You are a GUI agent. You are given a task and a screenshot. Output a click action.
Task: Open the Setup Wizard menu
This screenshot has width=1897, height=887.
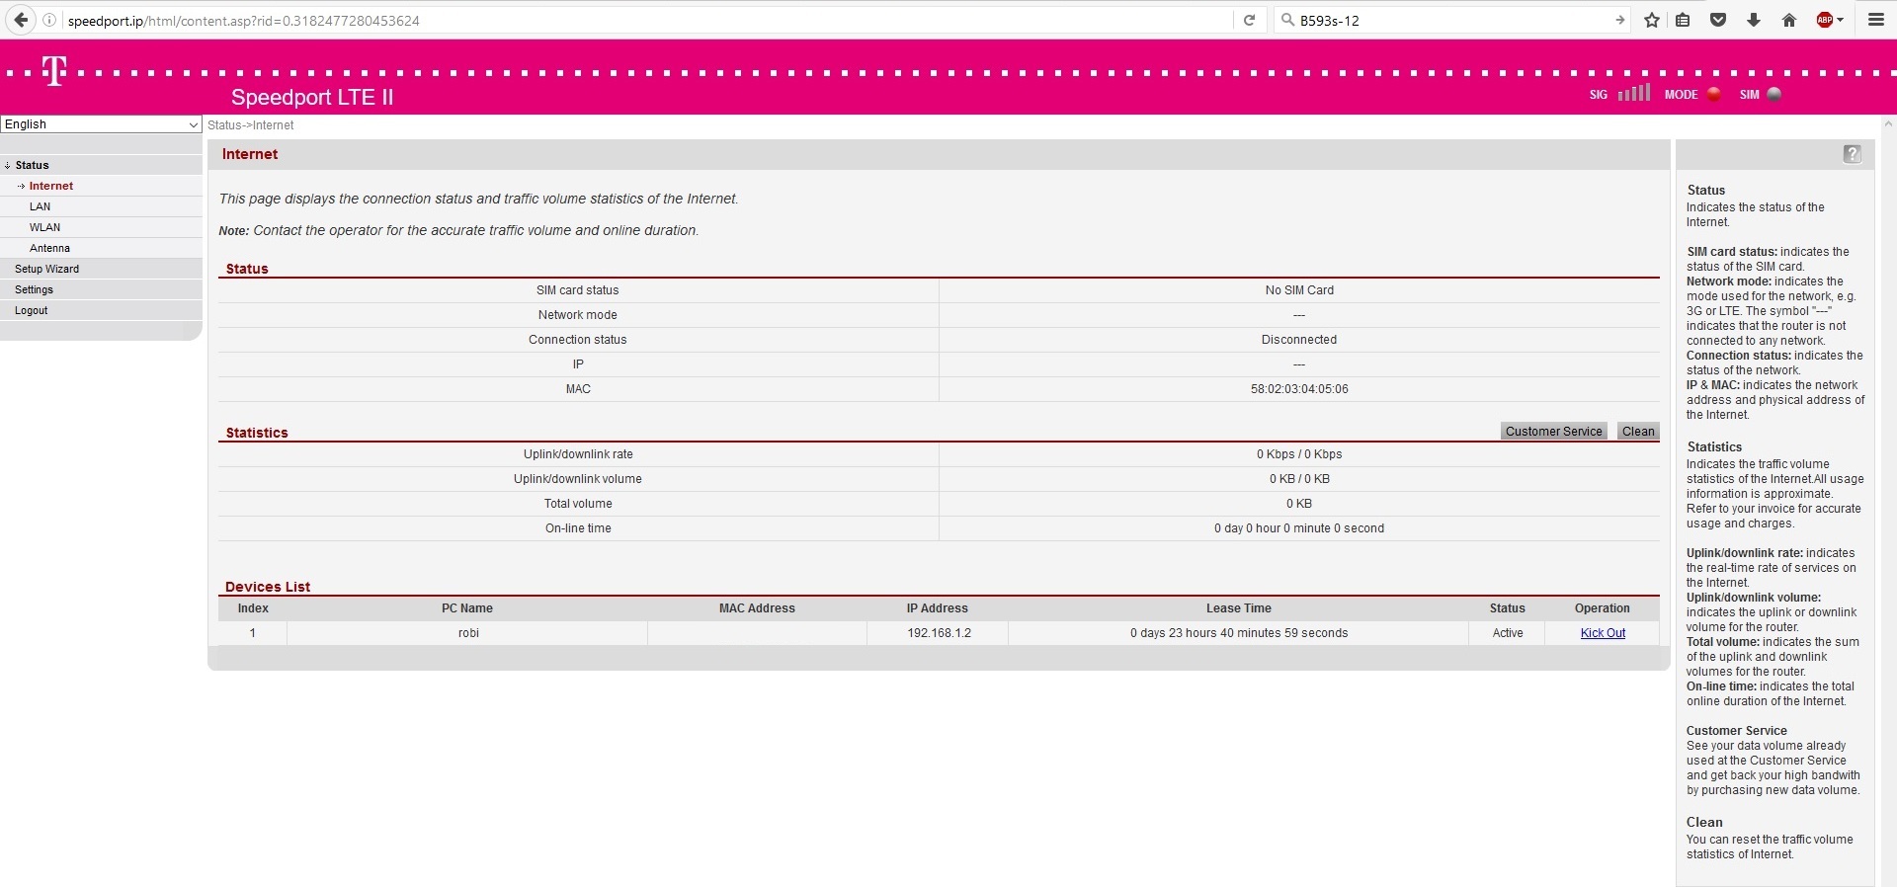click(46, 269)
